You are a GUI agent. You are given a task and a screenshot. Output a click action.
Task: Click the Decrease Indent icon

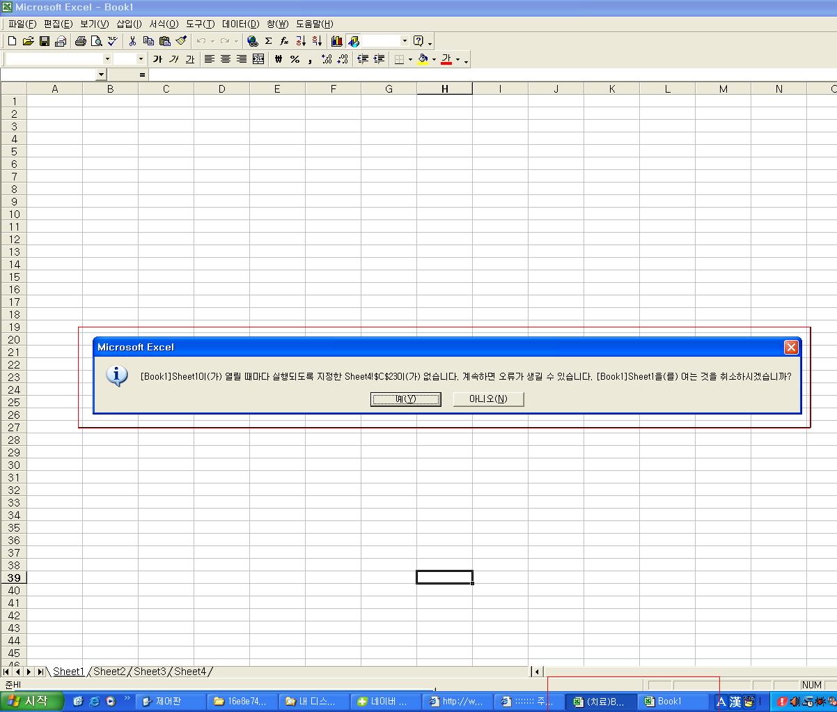[362, 59]
